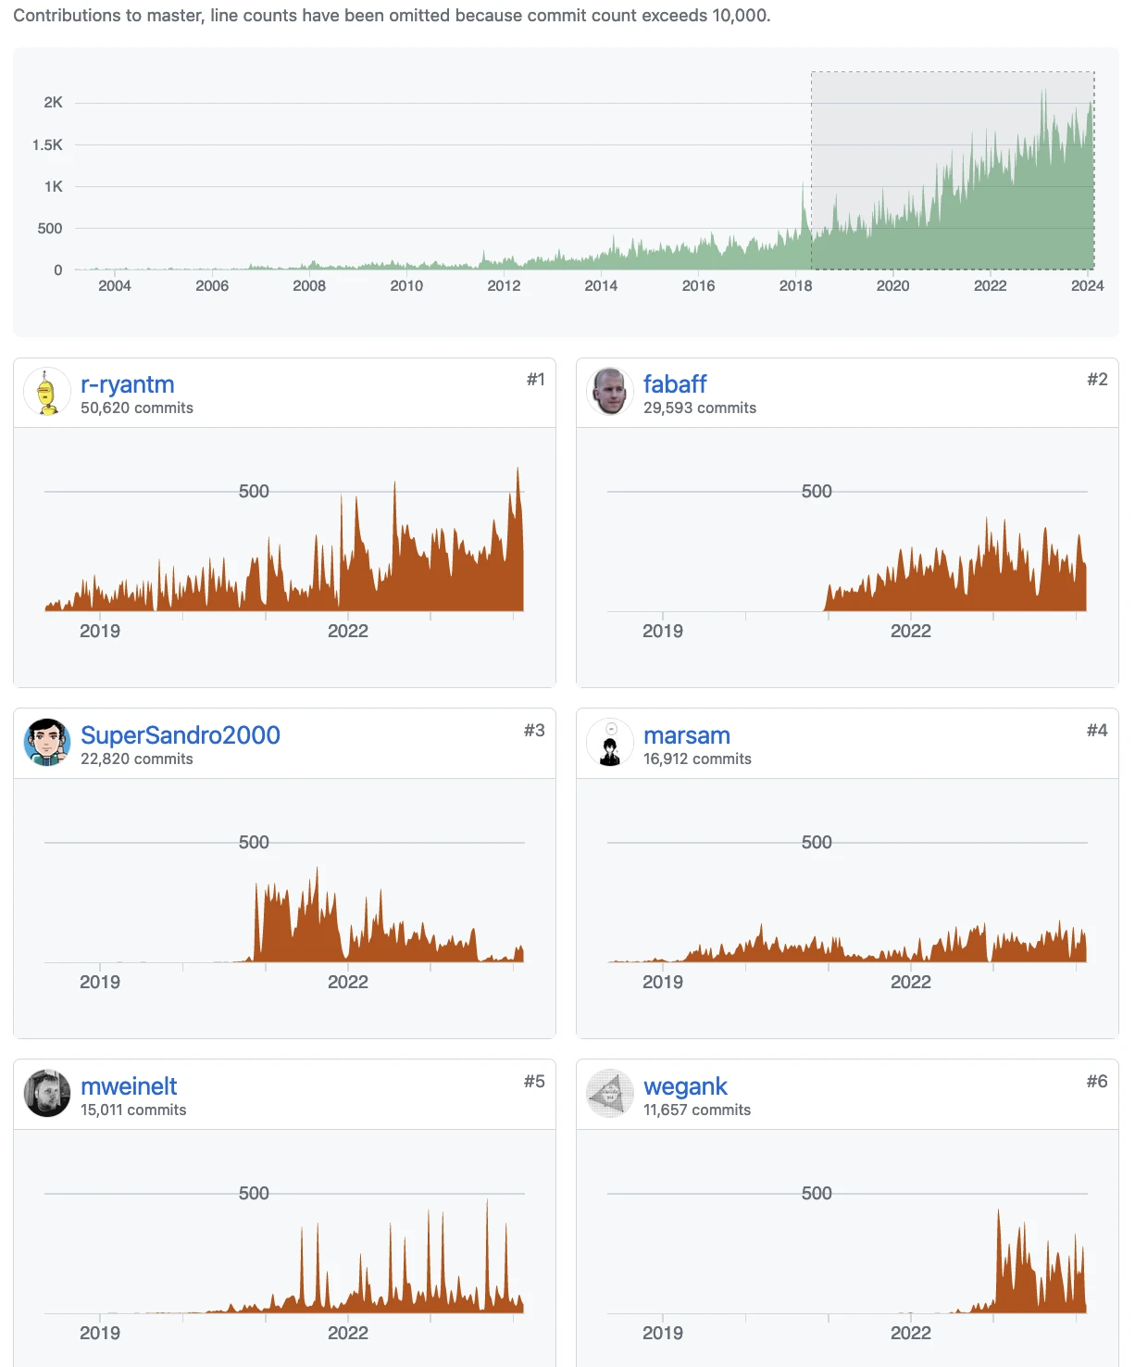
Task: Show wegank's 11,657 commits
Action: [696, 1110]
